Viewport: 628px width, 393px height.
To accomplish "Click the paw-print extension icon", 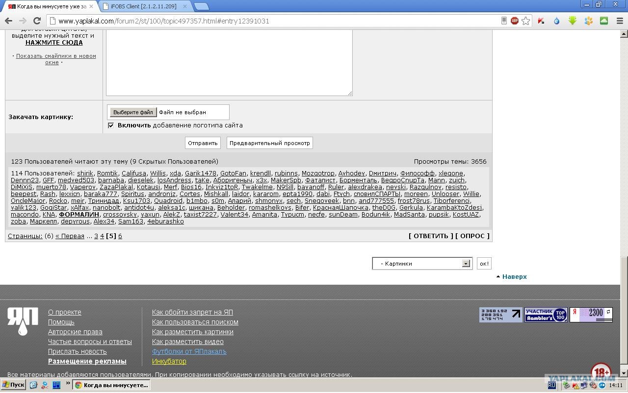I will (588, 21).
